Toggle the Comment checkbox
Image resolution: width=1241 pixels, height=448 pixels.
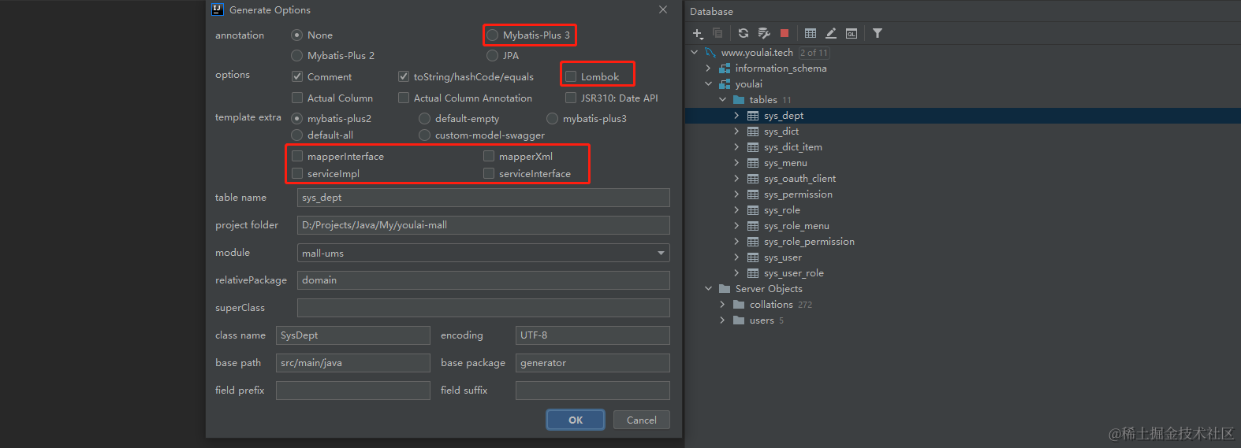click(297, 76)
